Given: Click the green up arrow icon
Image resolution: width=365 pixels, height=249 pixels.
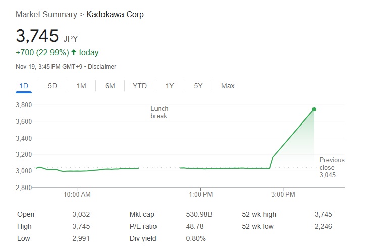Looking at the screenshot, I should click(x=74, y=52).
